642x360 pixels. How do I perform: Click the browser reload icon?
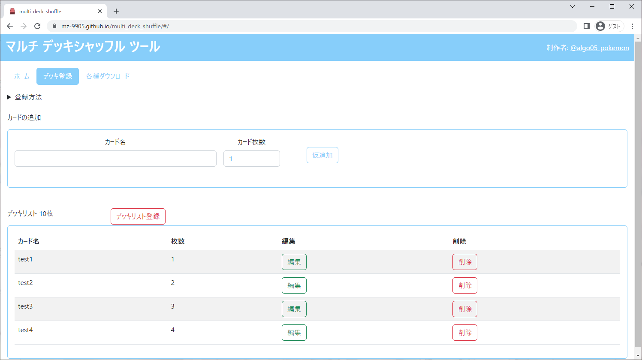pyautogui.click(x=37, y=26)
